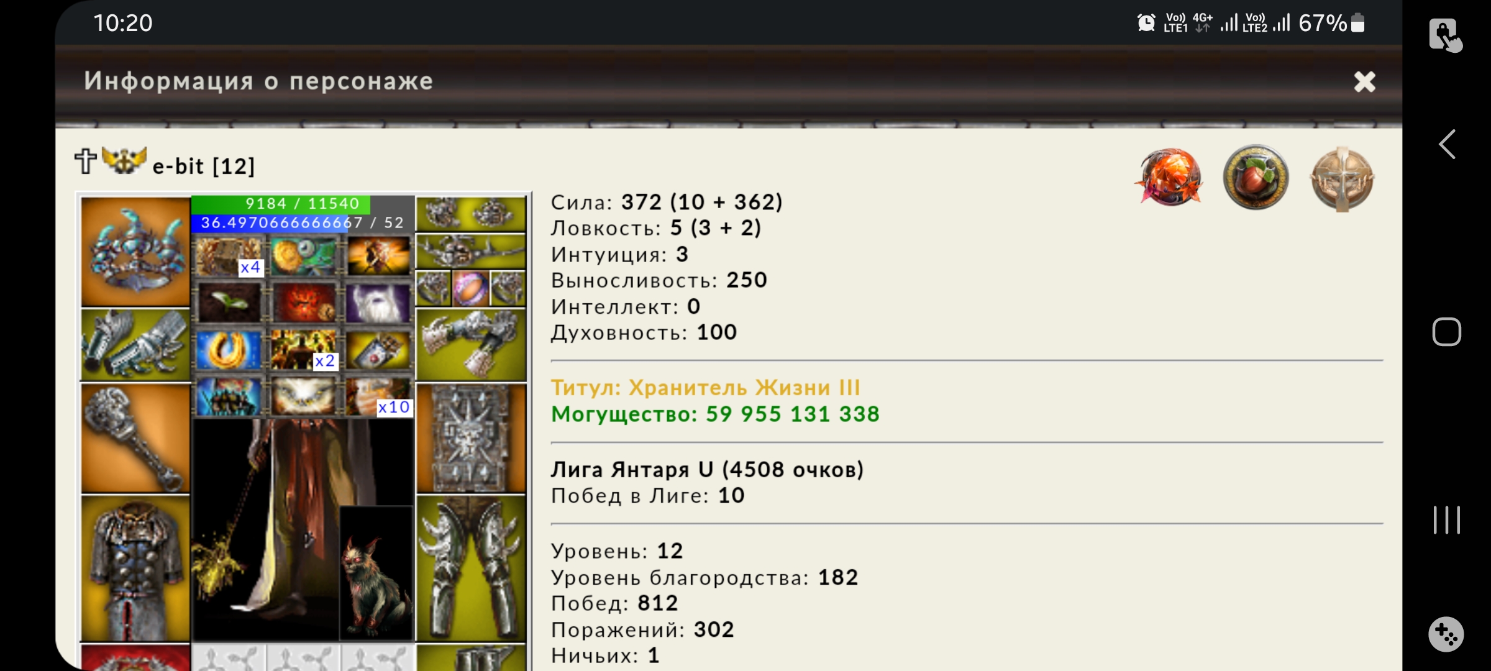Open the fiery red medal achievement

[x=1169, y=178]
